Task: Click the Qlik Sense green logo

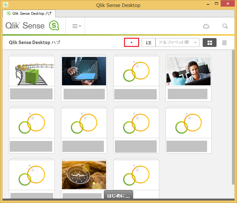Action: point(54,25)
